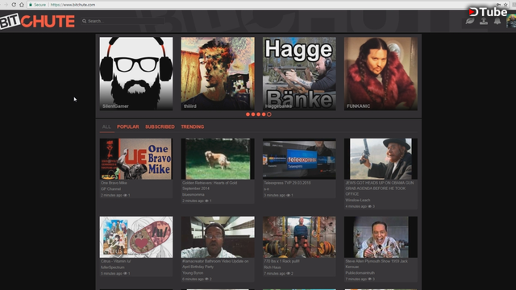Open 'Teleexpress TVP 29.03.2018' title link

287,183
